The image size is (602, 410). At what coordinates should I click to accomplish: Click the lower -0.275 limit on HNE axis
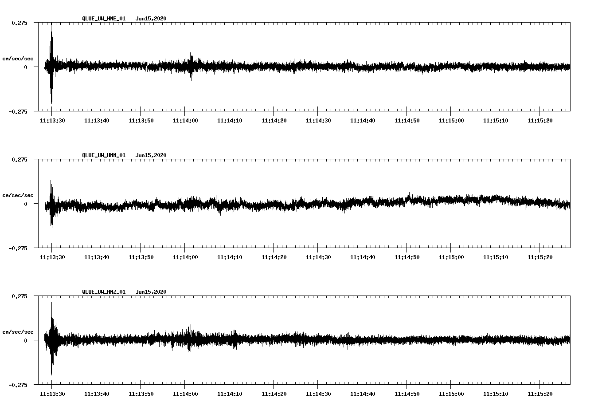(18, 111)
